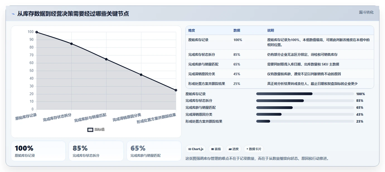This screenshot has width=385, height=172.
Task: Click the 85% value in the table
Action: (x=237, y=55)
